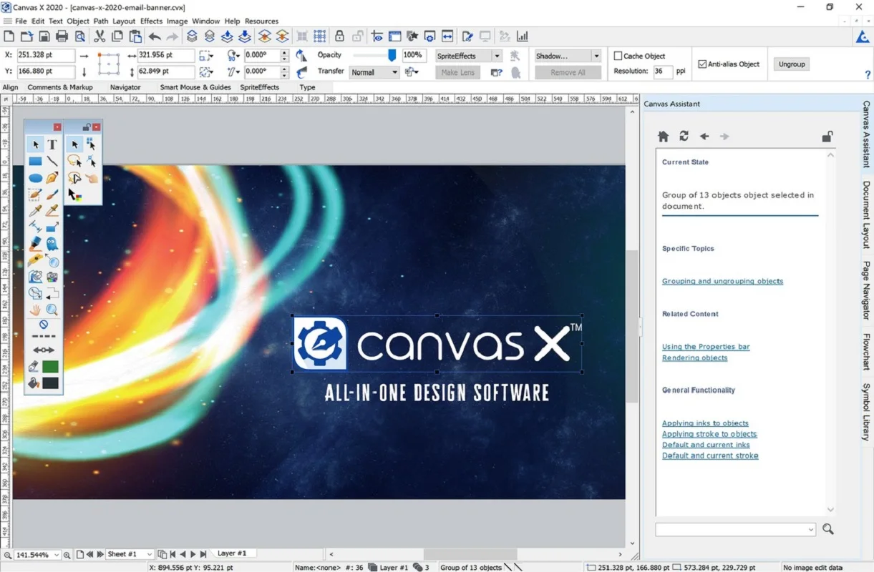Select the blue ghost tool

52,244
